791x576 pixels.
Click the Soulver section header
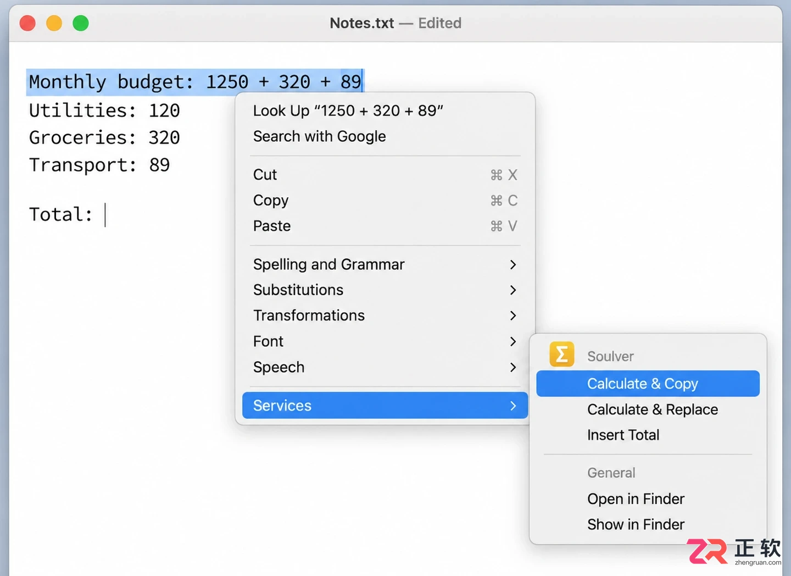tap(610, 356)
